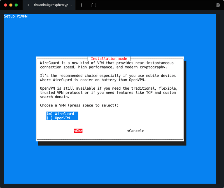Click tab number 1 indicator
This screenshot has height=188, width=224.
click(x=28, y=5)
